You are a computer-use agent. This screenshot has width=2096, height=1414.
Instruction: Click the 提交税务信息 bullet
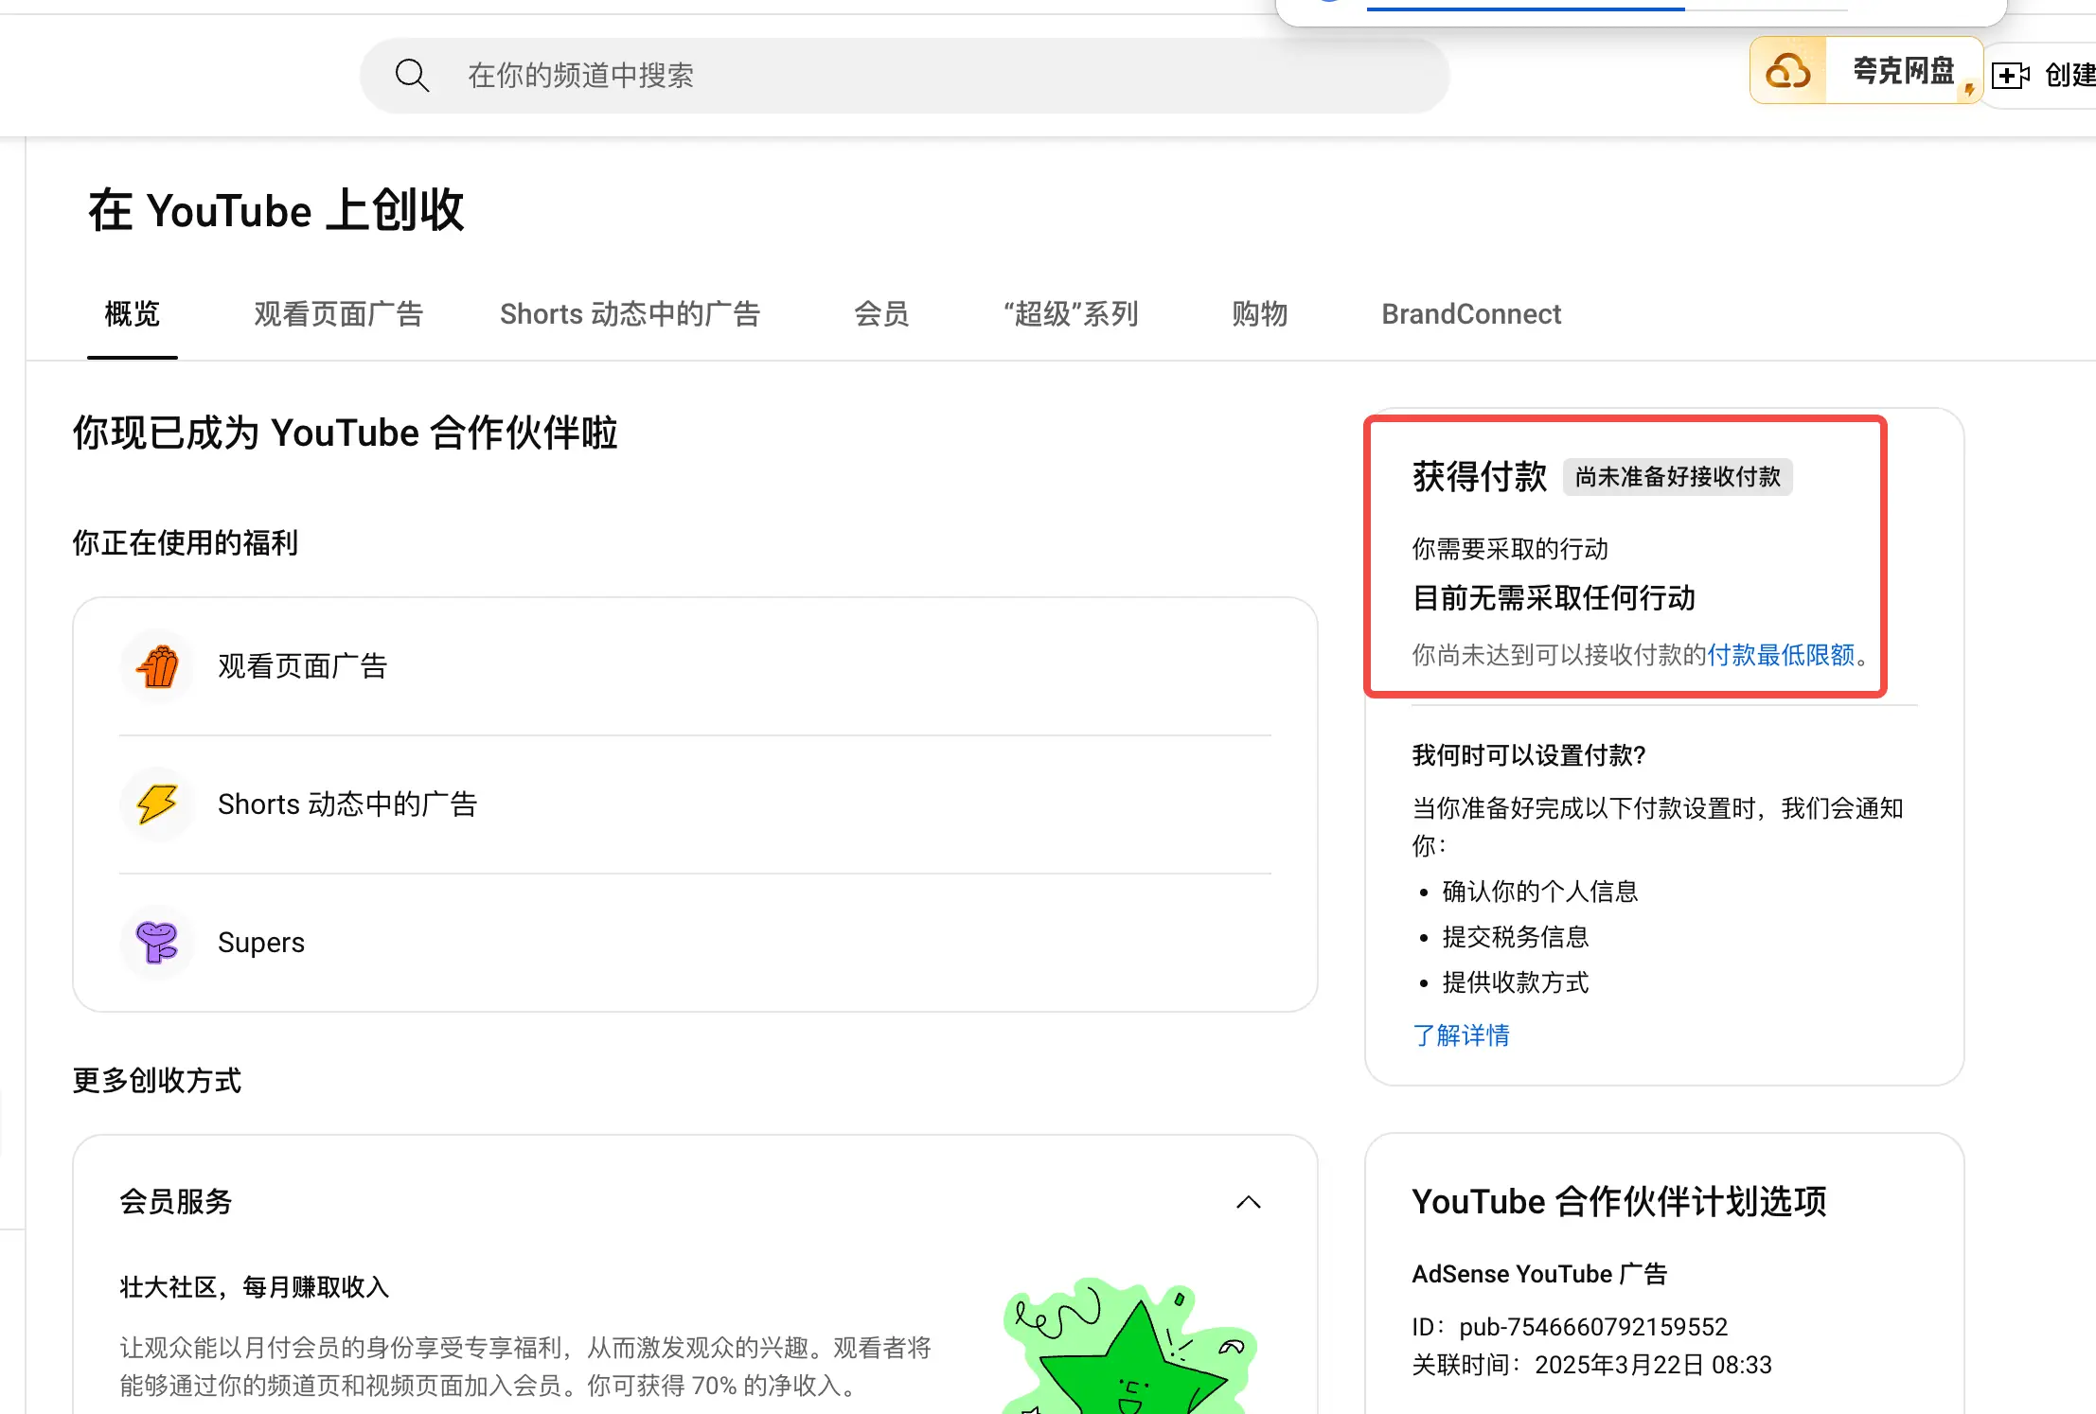(x=1516, y=937)
